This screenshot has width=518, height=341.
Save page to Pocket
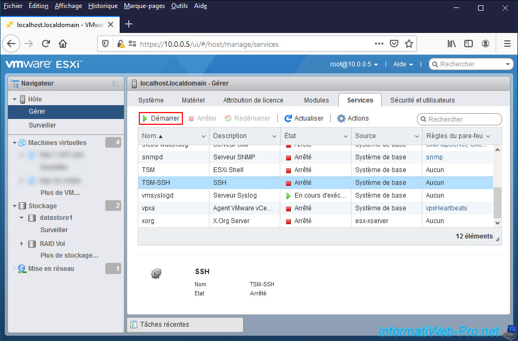tap(394, 44)
